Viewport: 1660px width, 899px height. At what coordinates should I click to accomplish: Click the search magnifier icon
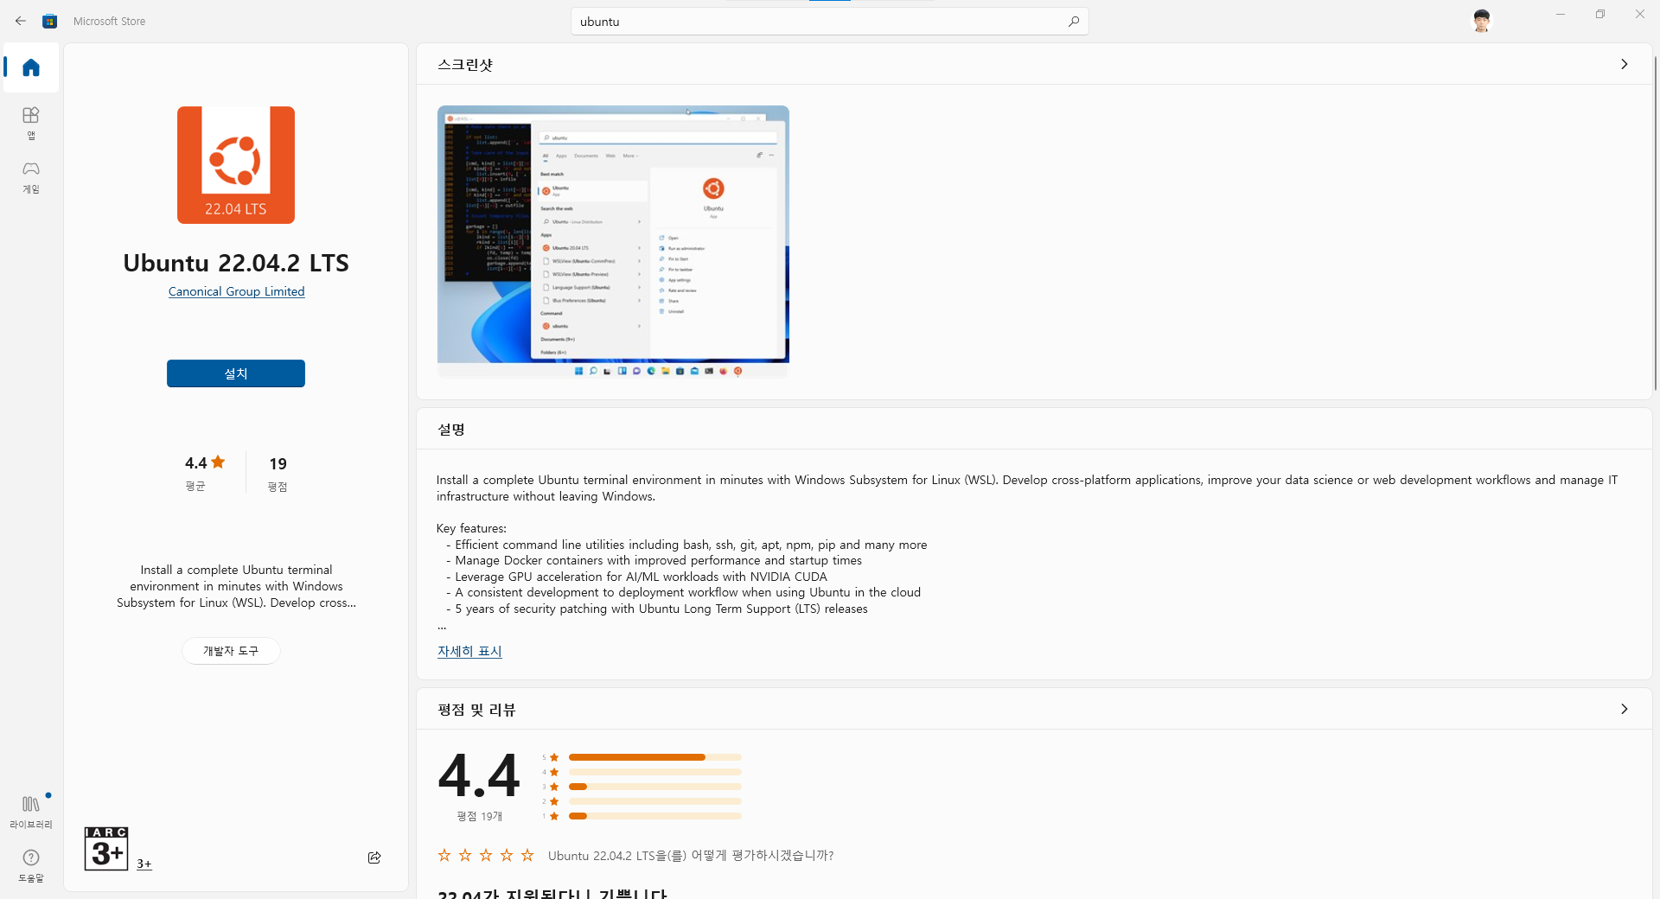(1073, 22)
